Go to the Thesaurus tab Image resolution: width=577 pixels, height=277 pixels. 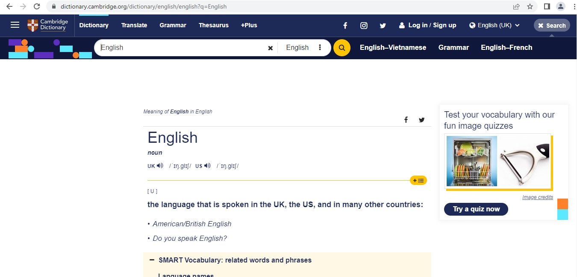(213, 26)
